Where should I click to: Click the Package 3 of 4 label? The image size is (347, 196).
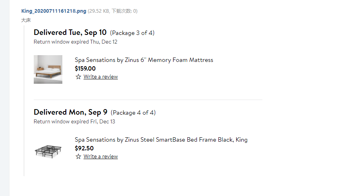click(132, 33)
